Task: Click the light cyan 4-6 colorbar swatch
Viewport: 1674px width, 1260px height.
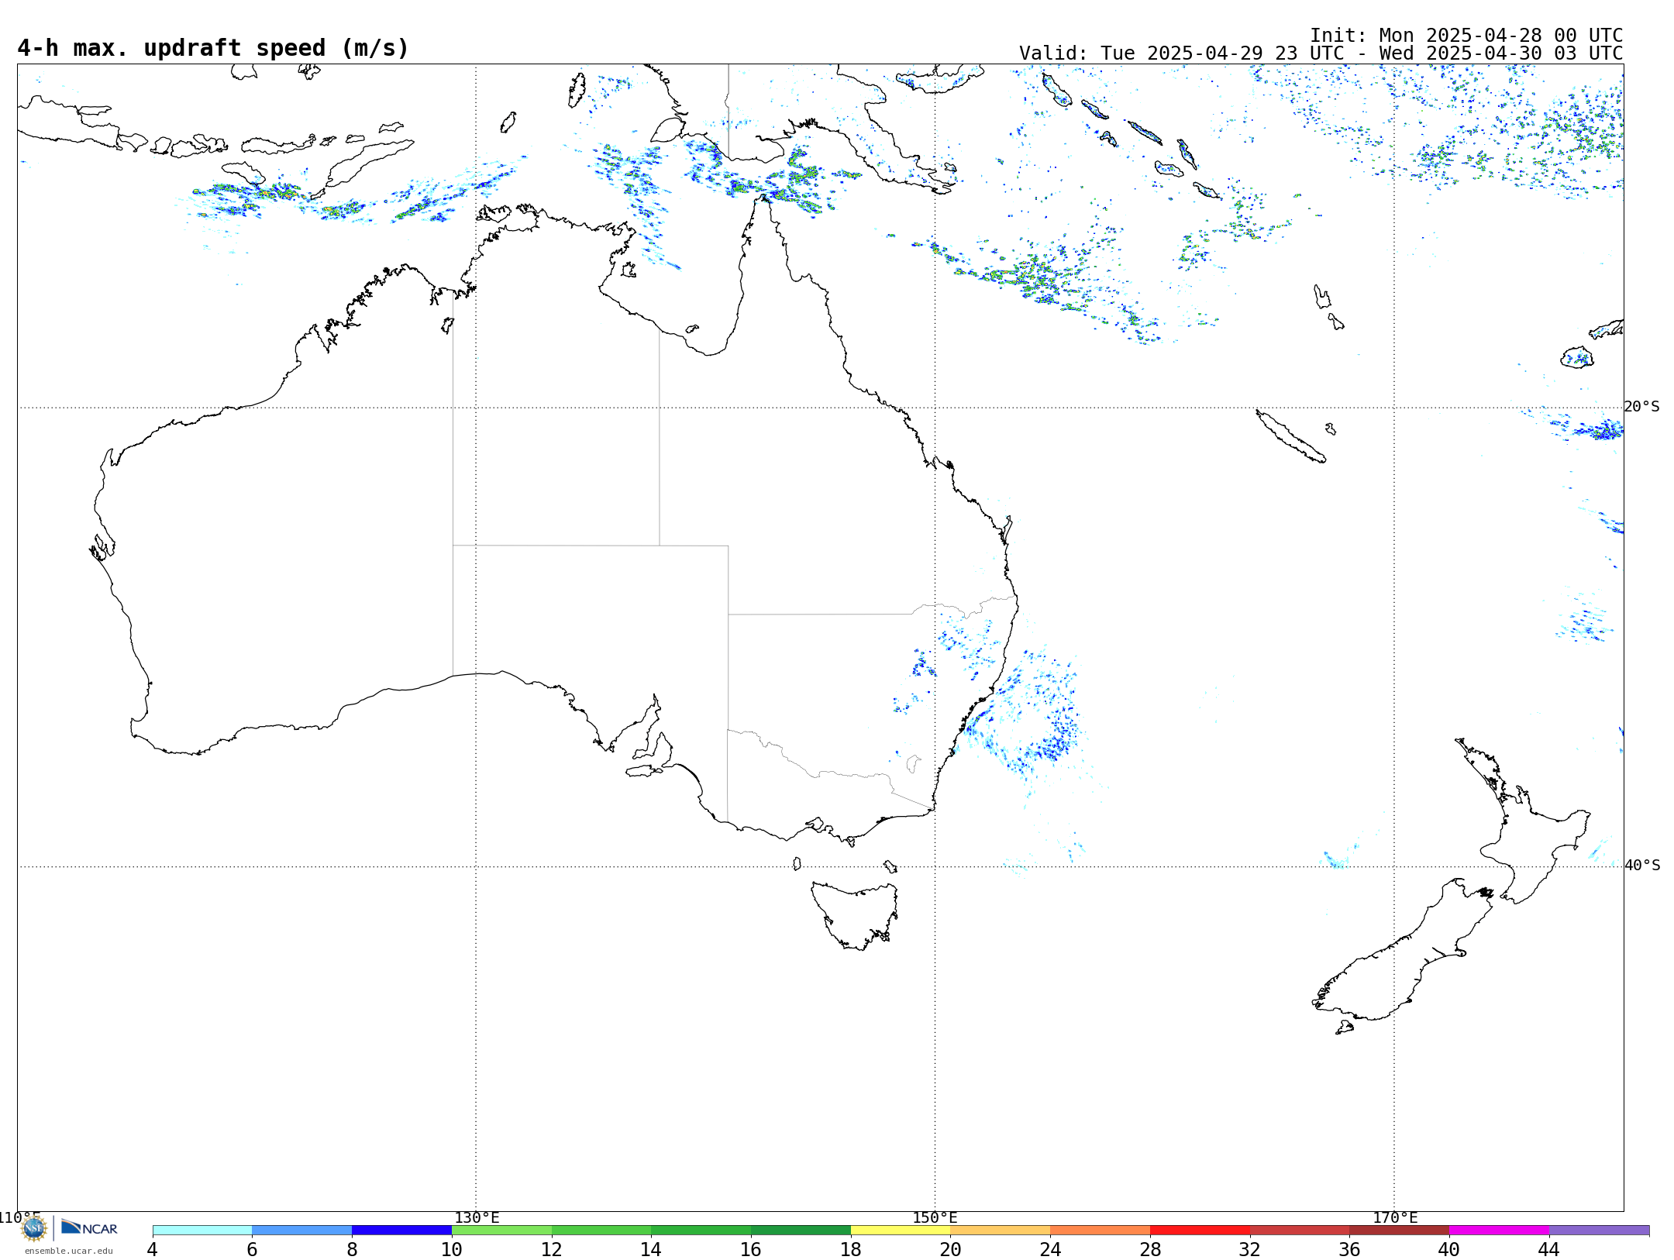Action: (x=202, y=1231)
